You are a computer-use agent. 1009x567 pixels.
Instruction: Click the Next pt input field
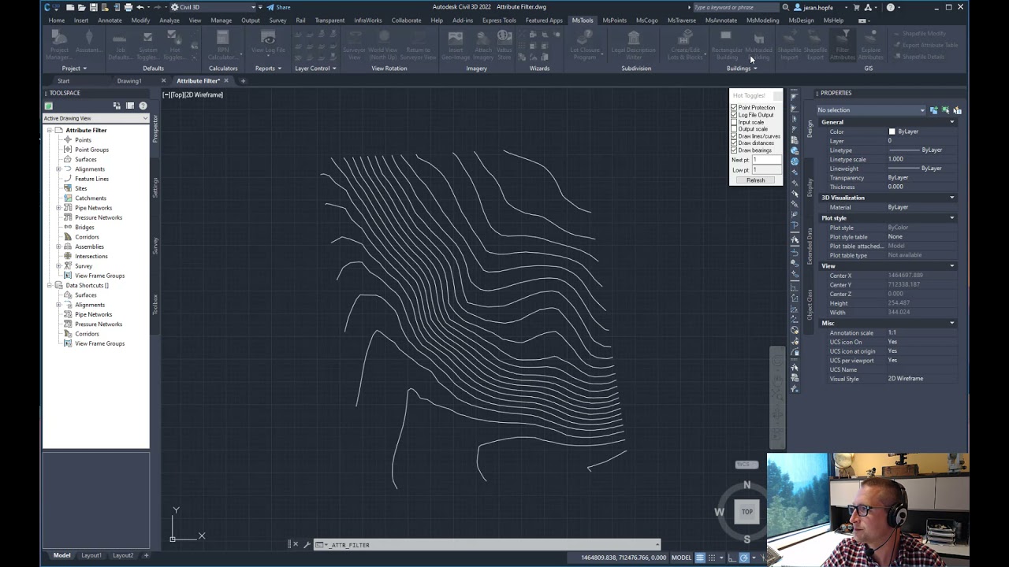pos(766,160)
